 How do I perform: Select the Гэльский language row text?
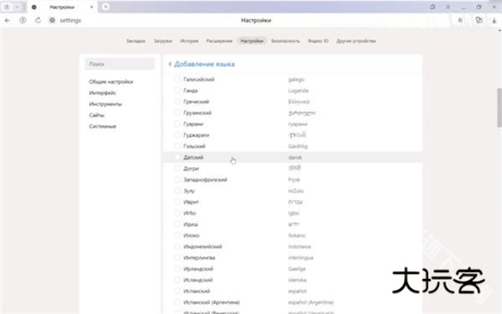click(194, 146)
